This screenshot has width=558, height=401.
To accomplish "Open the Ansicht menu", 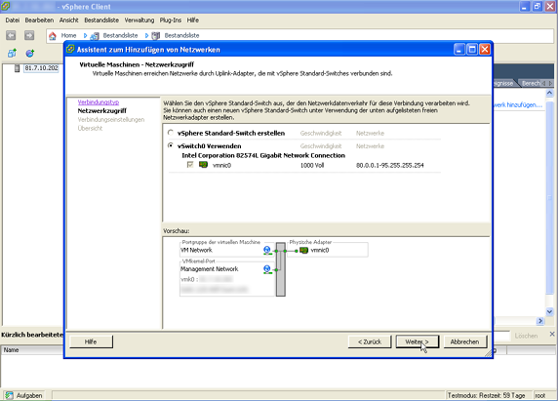I will pos(68,20).
